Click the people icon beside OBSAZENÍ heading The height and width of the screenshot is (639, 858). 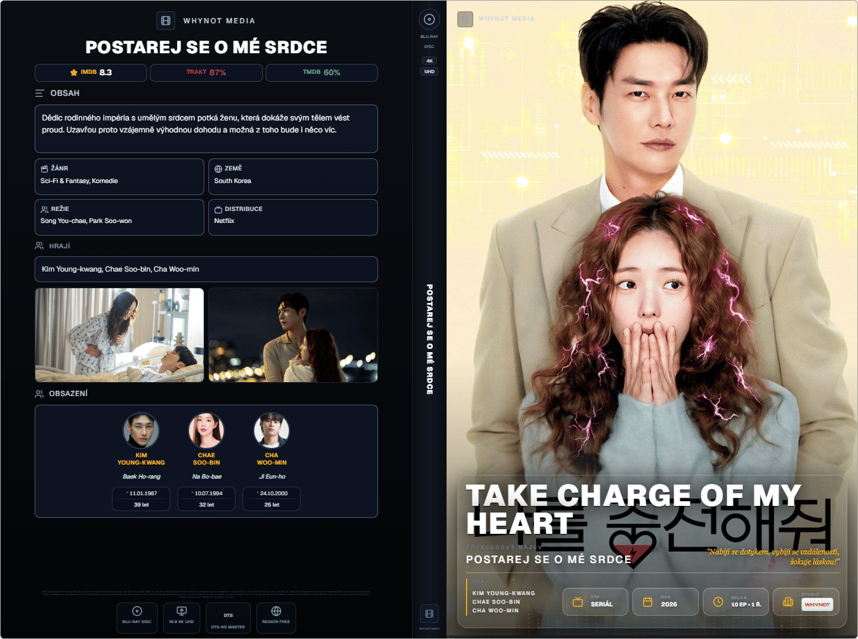[x=39, y=393]
